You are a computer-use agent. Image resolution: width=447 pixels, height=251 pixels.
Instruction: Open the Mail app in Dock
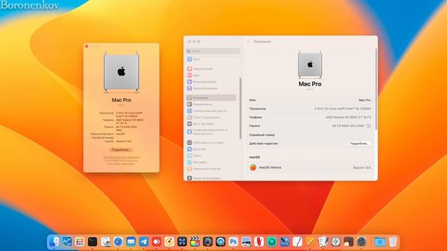tap(131, 242)
